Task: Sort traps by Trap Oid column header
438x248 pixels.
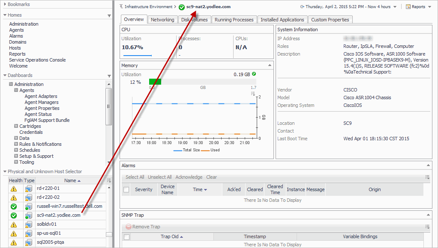Action: tap(172, 236)
